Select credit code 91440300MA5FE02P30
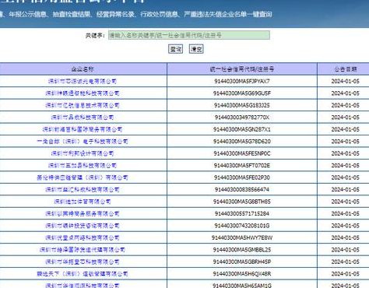Viewport: 369px width, 288px height. [x=242, y=177]
